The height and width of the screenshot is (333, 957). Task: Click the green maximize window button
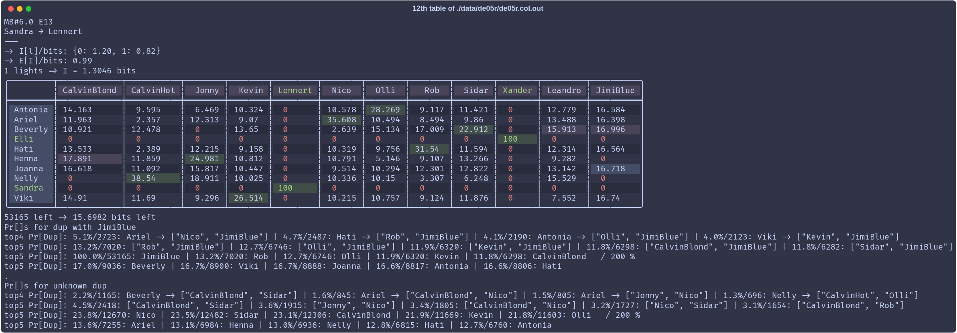(x=28, y=9)
